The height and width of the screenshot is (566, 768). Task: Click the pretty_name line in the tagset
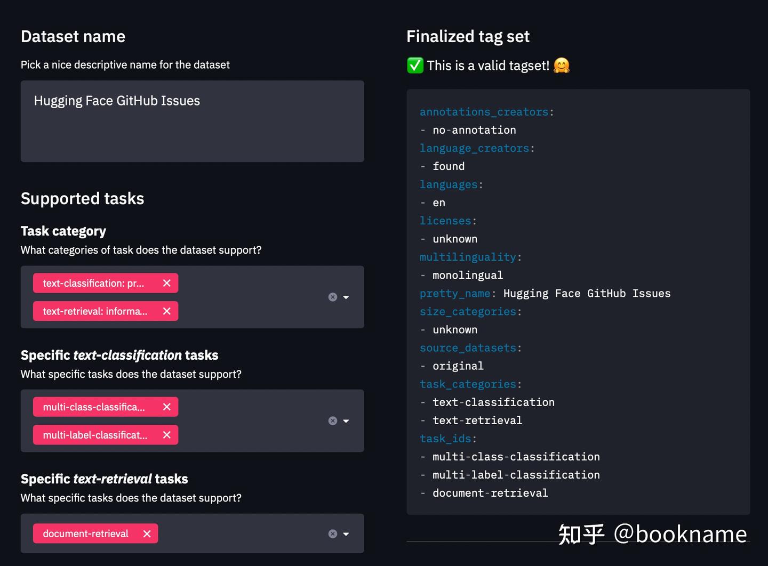coord(545,294)
